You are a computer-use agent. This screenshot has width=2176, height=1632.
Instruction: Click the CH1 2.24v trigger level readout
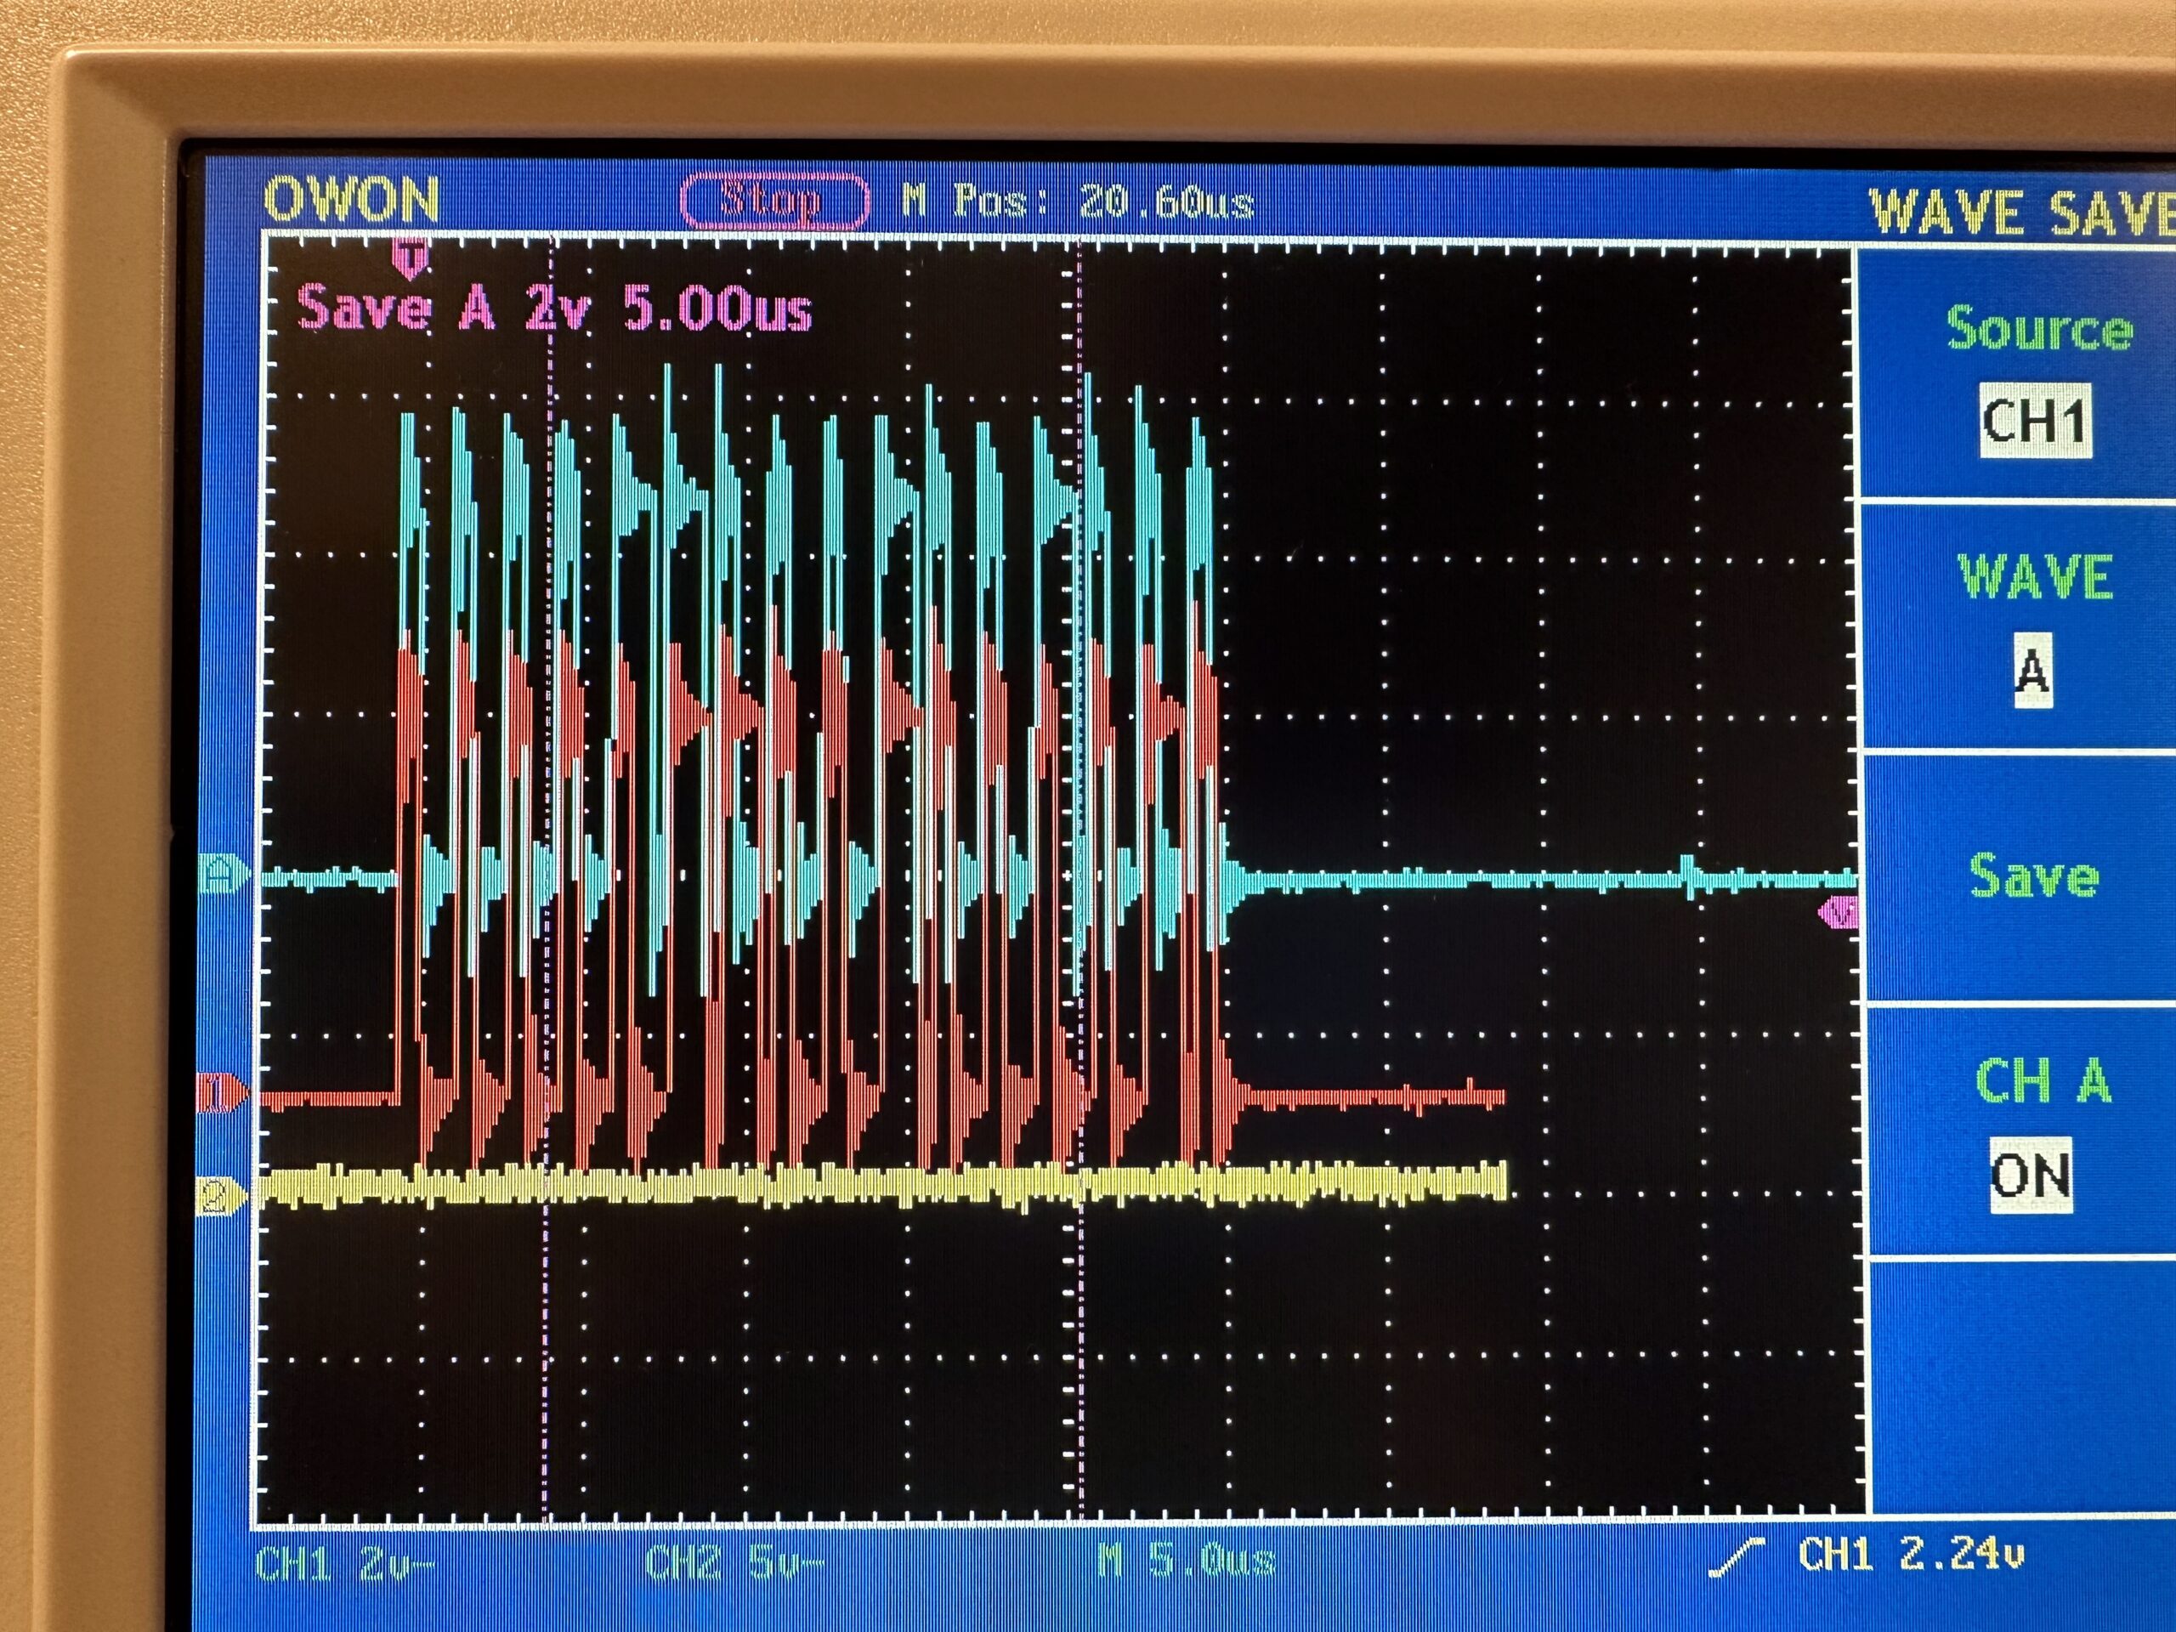[1911, 1553]
